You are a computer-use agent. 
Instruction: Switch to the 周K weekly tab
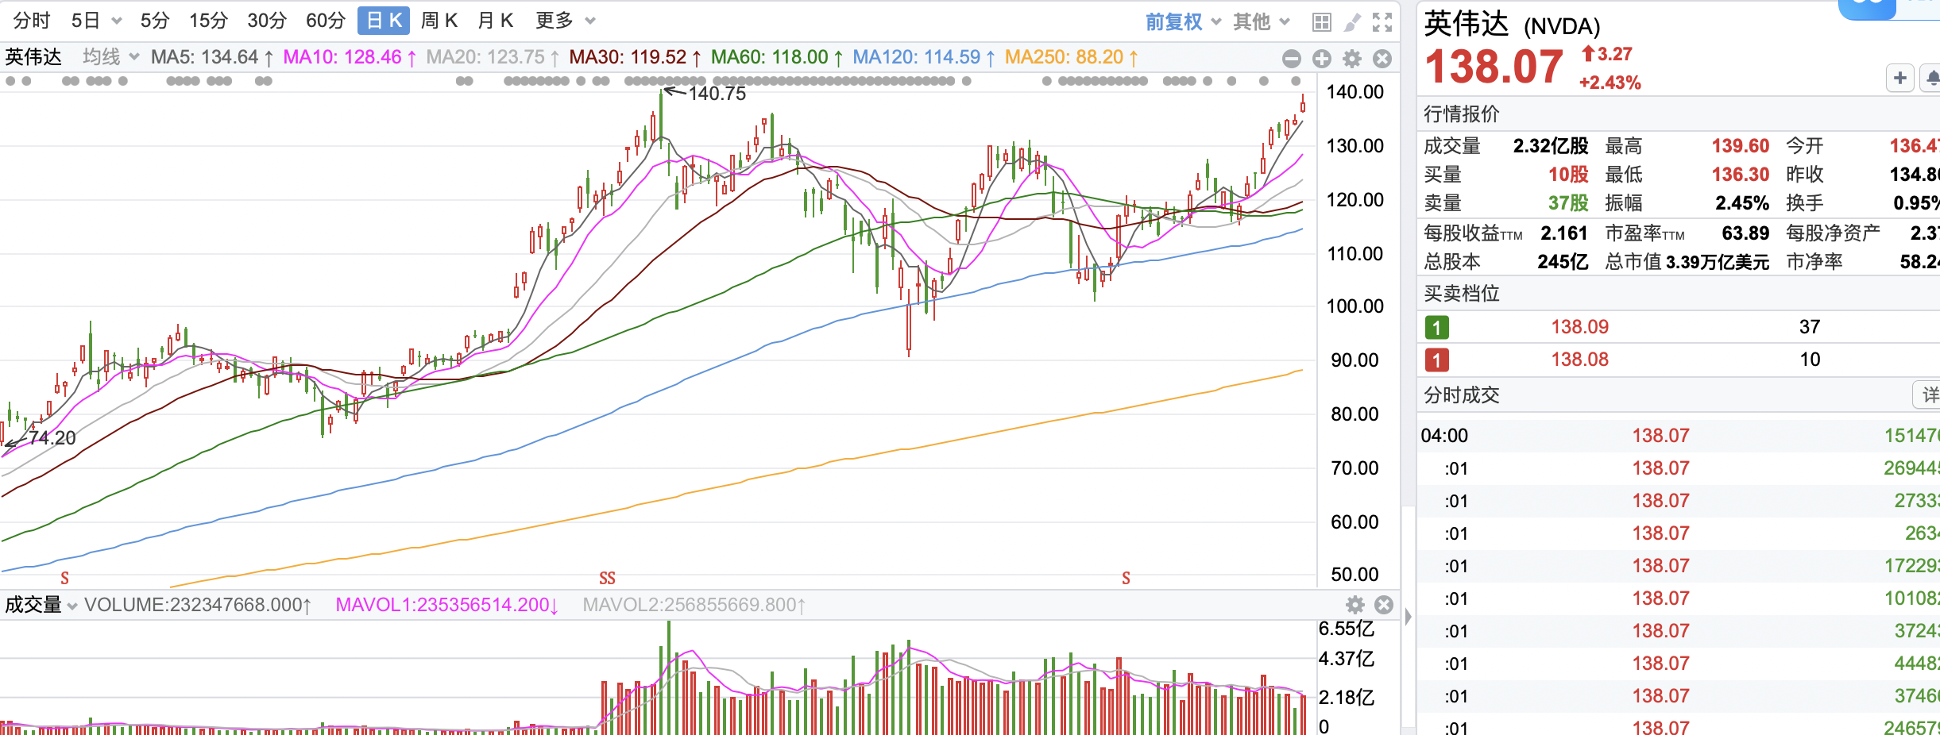coord(439,21)
